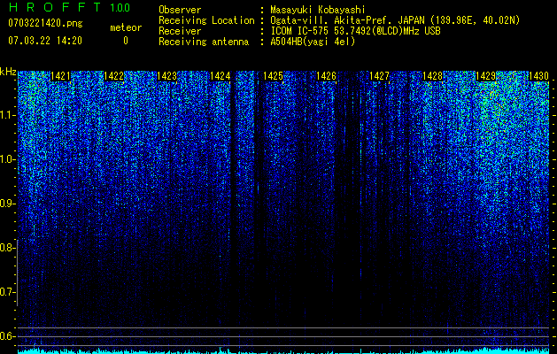The width and height of the screenshot is (557, 354).
Task: Click the 1.0 kHz frequency axis label
Action: pyautogui.click(x=7, y=159)
